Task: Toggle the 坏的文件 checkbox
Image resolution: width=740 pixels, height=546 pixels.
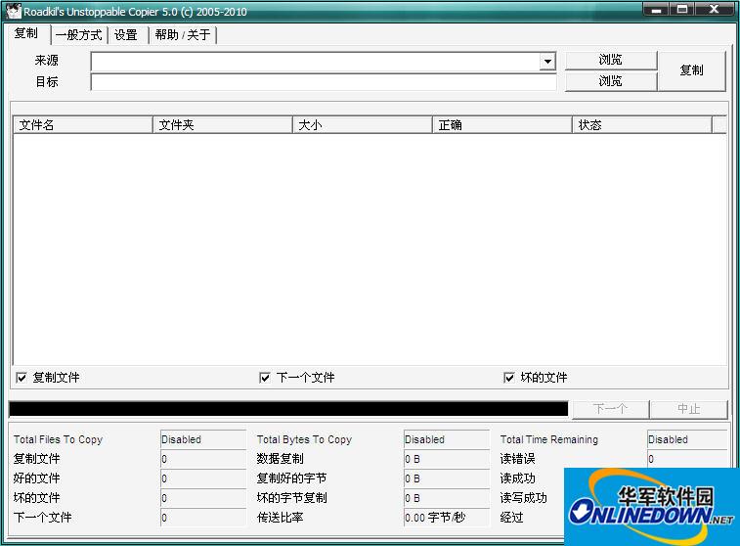Action: (x=508, y=378)
